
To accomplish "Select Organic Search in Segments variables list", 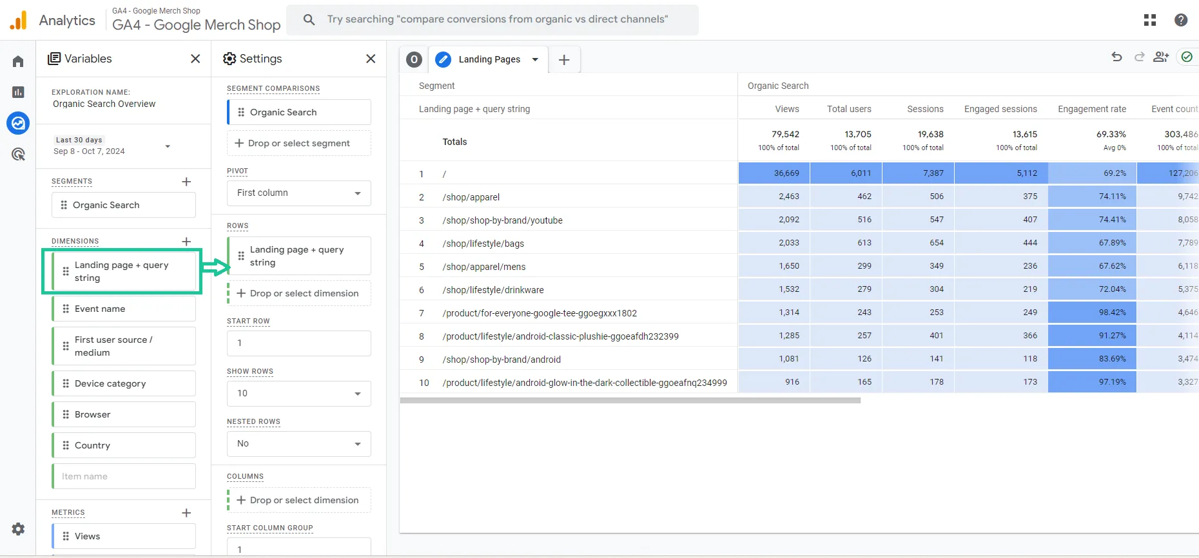I will click(x=124, y=205).
